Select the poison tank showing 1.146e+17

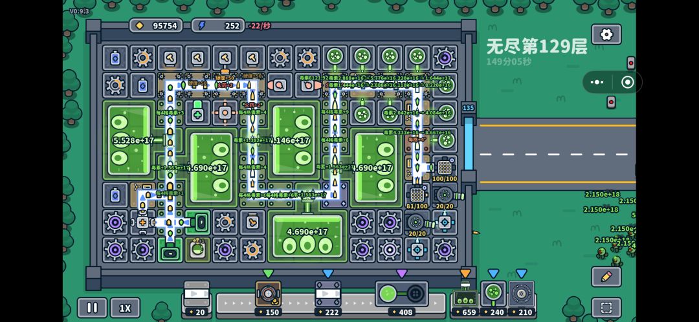(x=293, y=140)
